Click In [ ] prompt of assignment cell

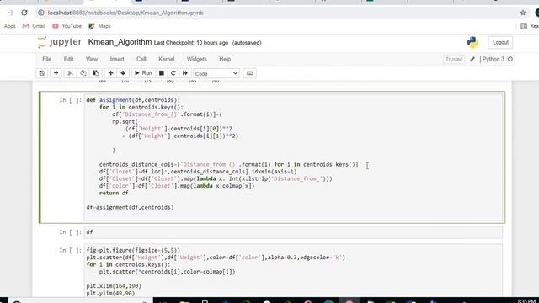point(70,100)
